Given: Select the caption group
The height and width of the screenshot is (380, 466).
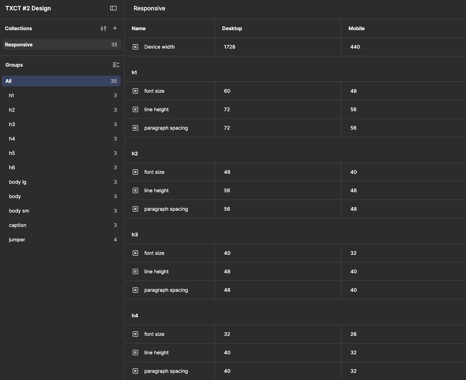Looking at the screenshot, I should 61,225.
